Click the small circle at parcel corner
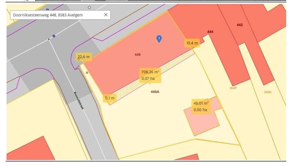 [87, 73]
